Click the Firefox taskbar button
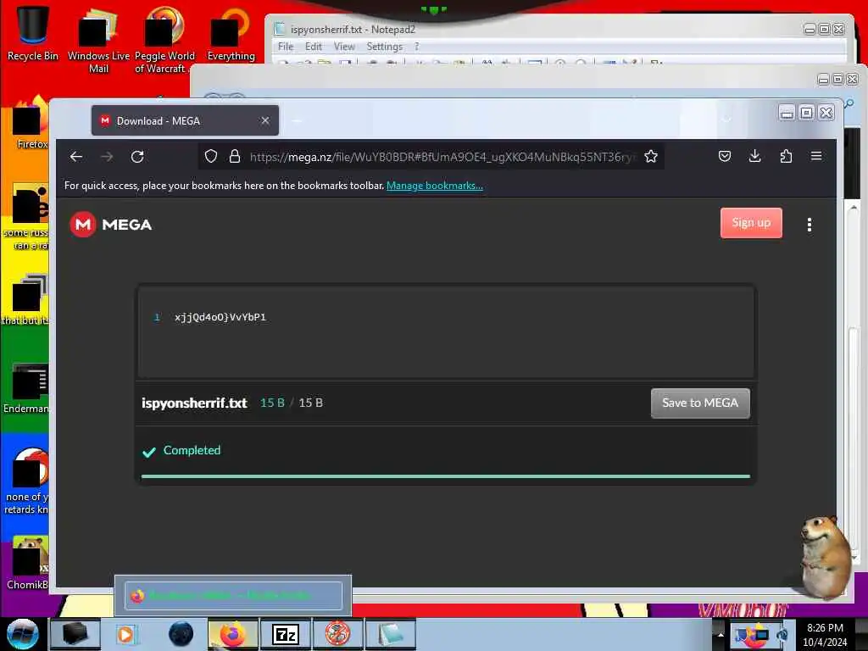This screenshot has height=651, width=868. (x=233, y=634)
